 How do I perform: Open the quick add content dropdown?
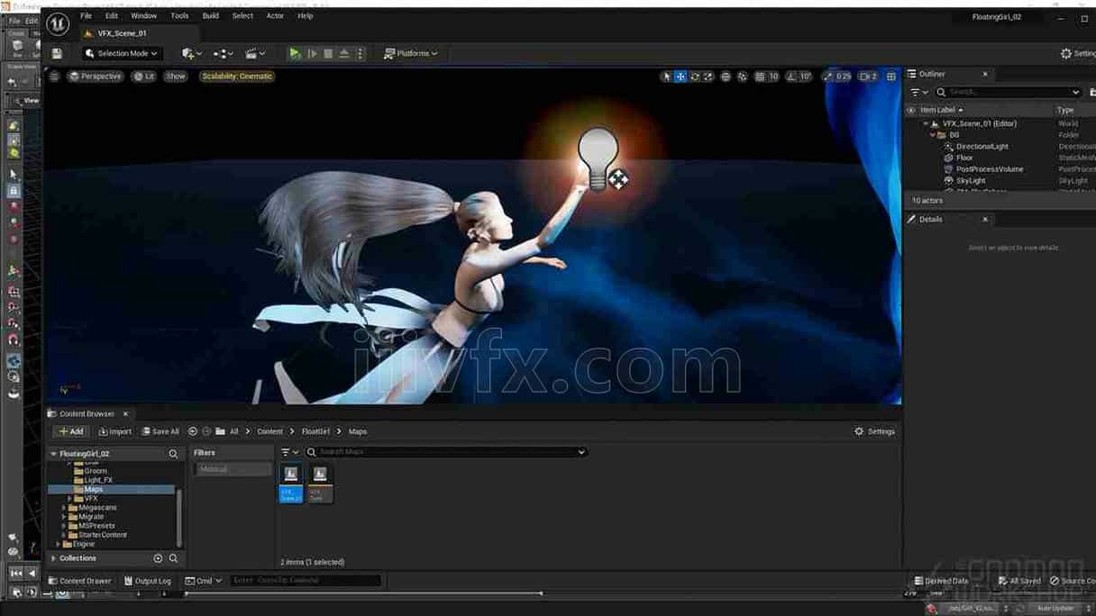pyautogui.click(x=191, y=54)
